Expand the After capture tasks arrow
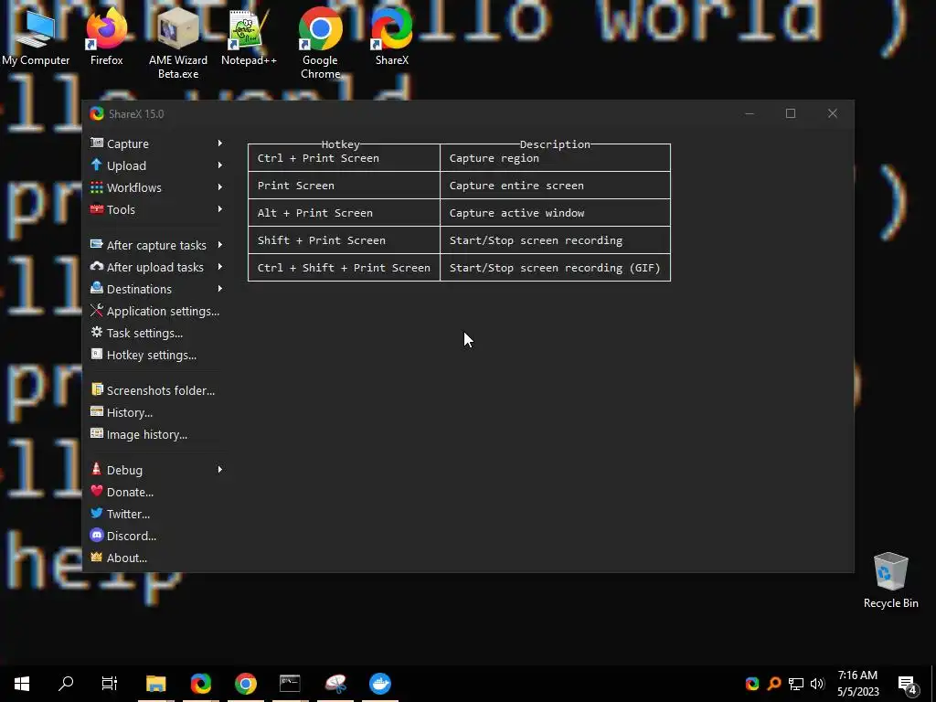 pos(220,245)
